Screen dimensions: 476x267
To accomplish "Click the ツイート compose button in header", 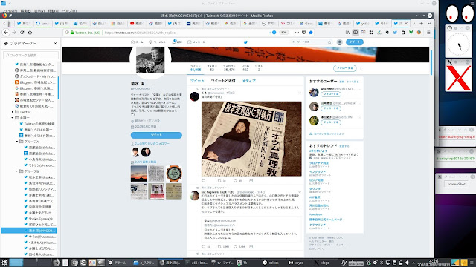I will tap(354, 42).
